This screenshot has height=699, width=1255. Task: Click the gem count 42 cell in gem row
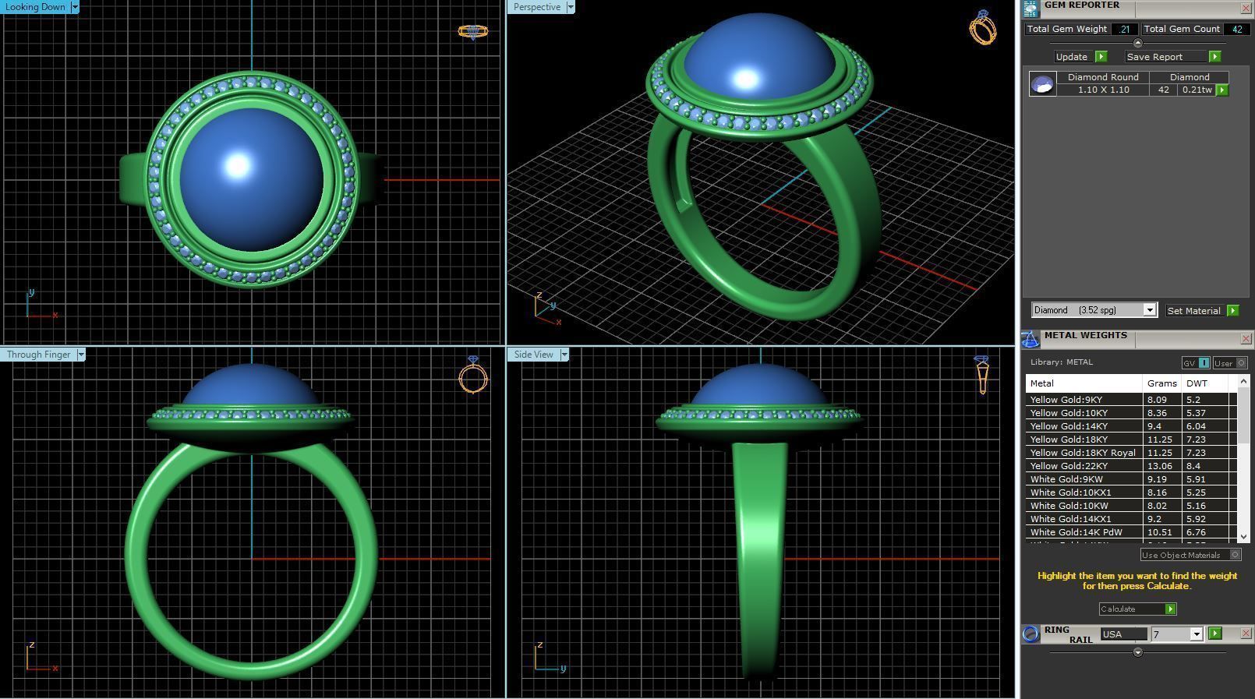(x=1164, y=90)
